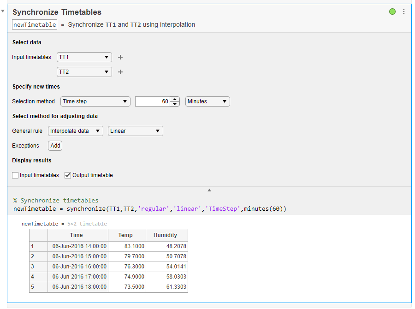Viewport: 415px width, 309px height.
Task: Click plus icon next to TT2 dropdown
Action: pos(120,72)
